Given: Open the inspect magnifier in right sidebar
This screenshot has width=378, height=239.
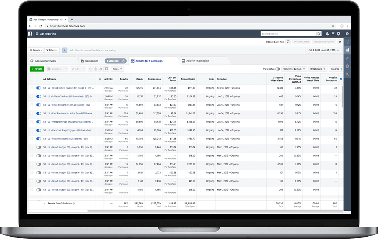Looking at the screenshot, I should [347, 74].
